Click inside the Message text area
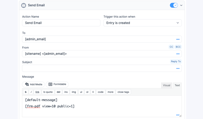 click(x=102, y=106)
